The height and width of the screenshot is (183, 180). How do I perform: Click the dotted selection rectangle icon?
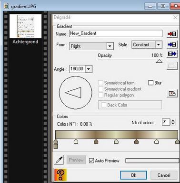coord(172,66)
